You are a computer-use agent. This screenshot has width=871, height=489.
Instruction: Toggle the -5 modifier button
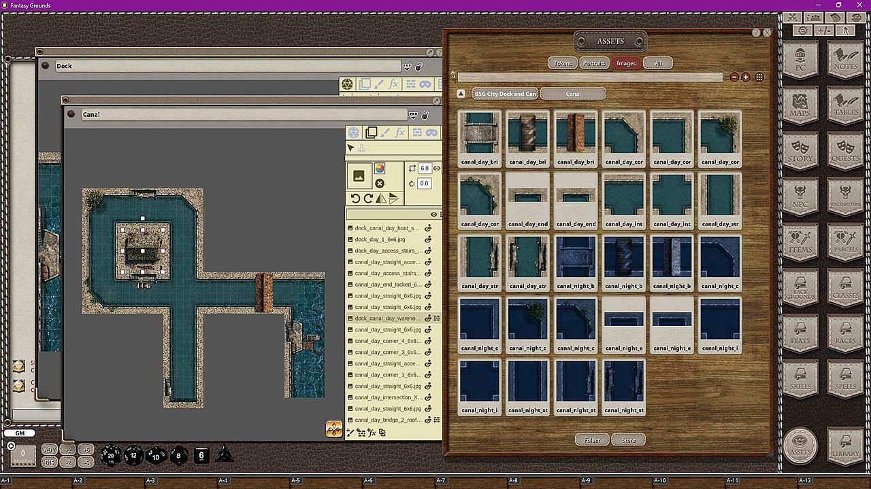(x=85, y=463)
